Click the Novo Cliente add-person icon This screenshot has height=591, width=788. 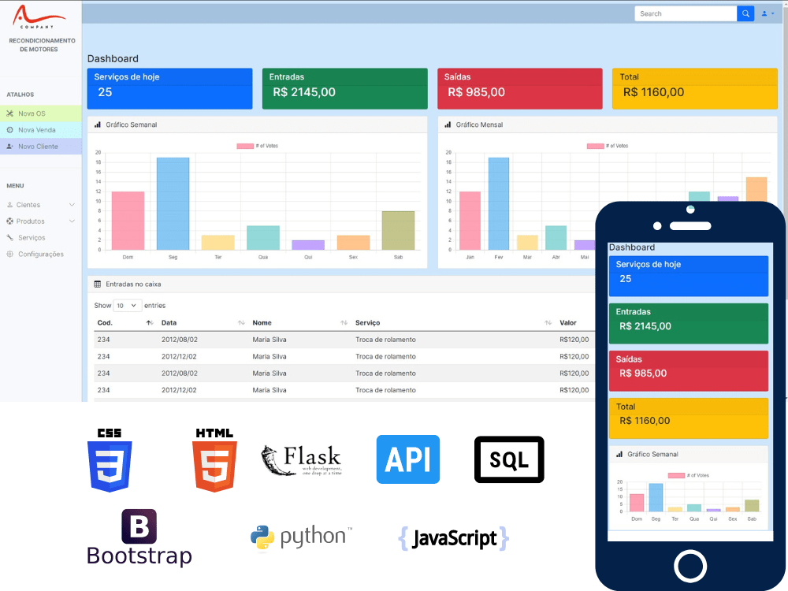coord(9,146)
